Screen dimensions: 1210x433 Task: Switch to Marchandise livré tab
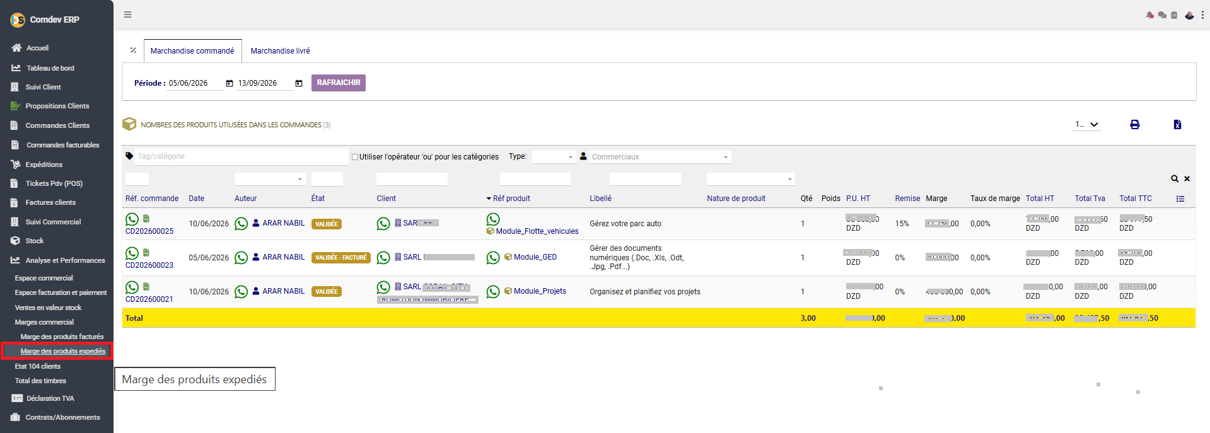point(281,51)
